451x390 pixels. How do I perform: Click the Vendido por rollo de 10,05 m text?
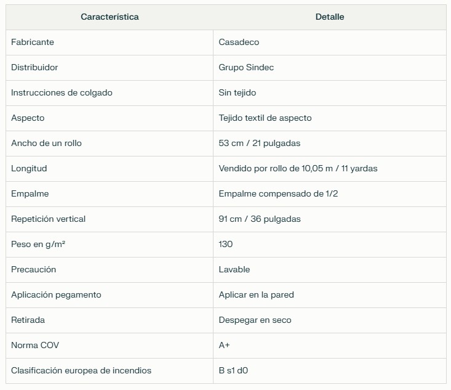[276, 168]
